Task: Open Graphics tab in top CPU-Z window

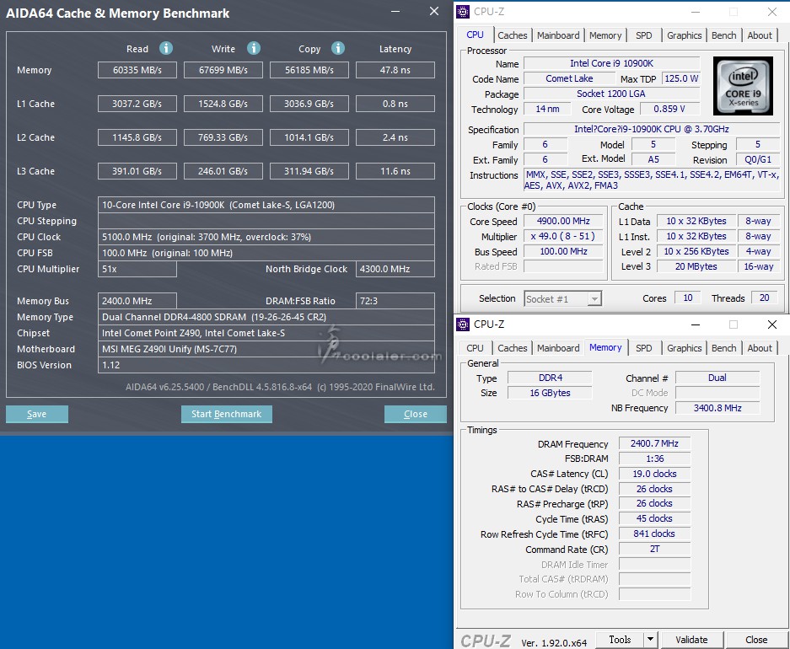Action: click(x=684, y=35)
